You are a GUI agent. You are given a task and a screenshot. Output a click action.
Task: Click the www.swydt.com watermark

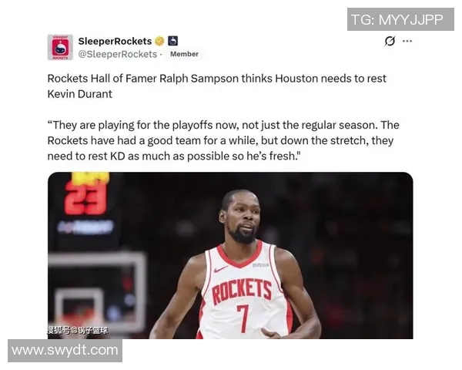(x=65, y=351)
